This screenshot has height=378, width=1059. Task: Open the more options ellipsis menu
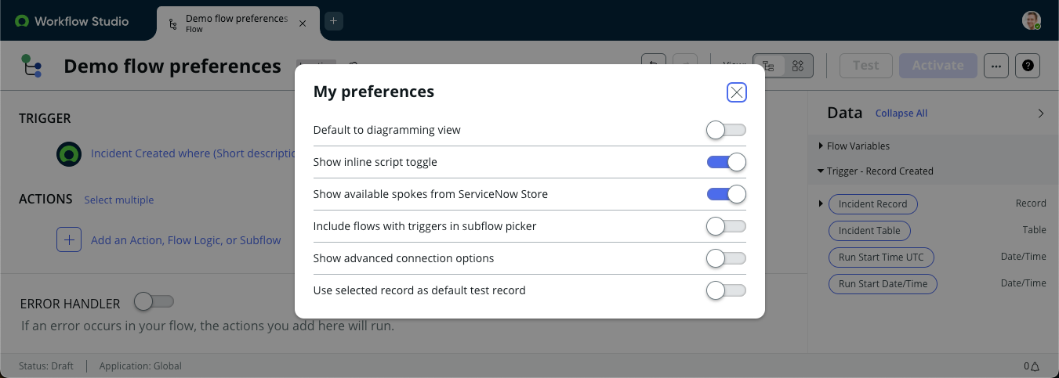(x=996, y=66)
